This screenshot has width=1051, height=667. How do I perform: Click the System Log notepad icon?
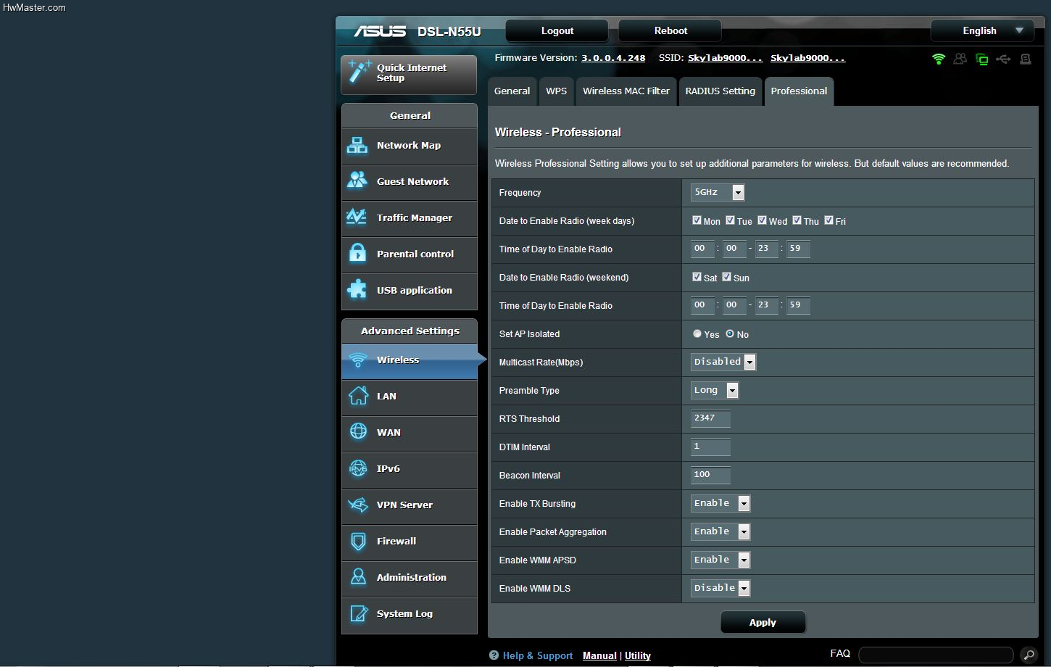pos(359,613)
